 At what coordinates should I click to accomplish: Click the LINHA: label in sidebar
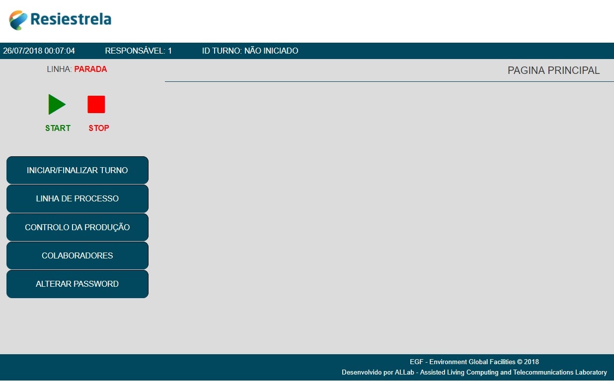tap(59, 69)
